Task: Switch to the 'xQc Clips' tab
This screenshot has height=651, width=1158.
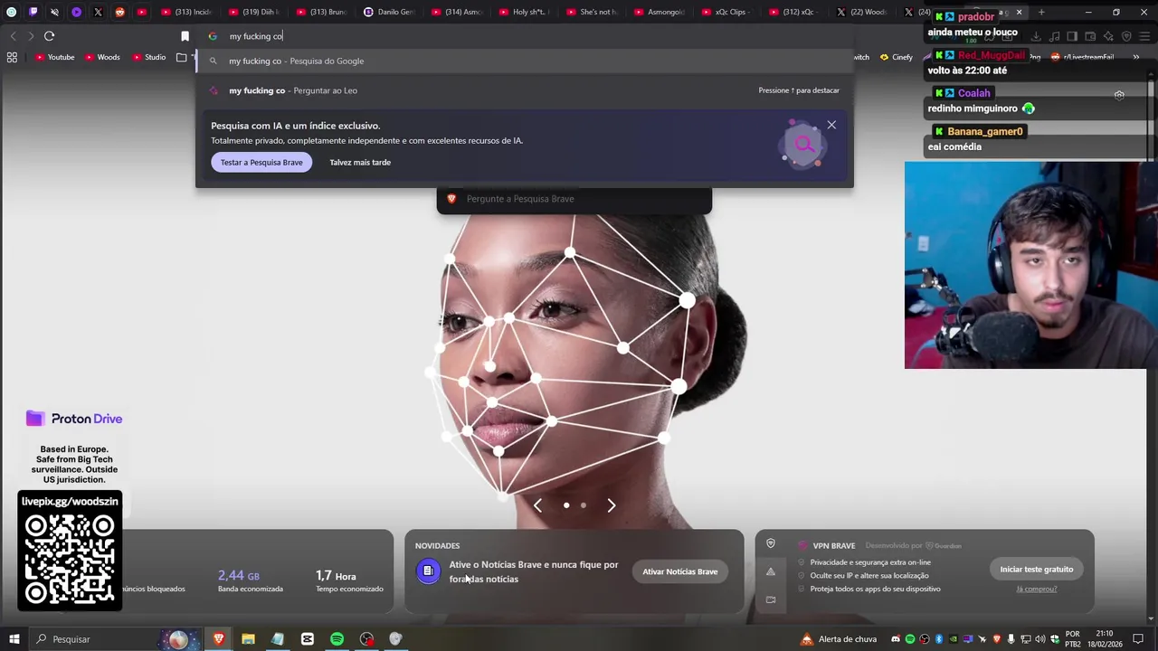Action: click(x=727, y=13)
